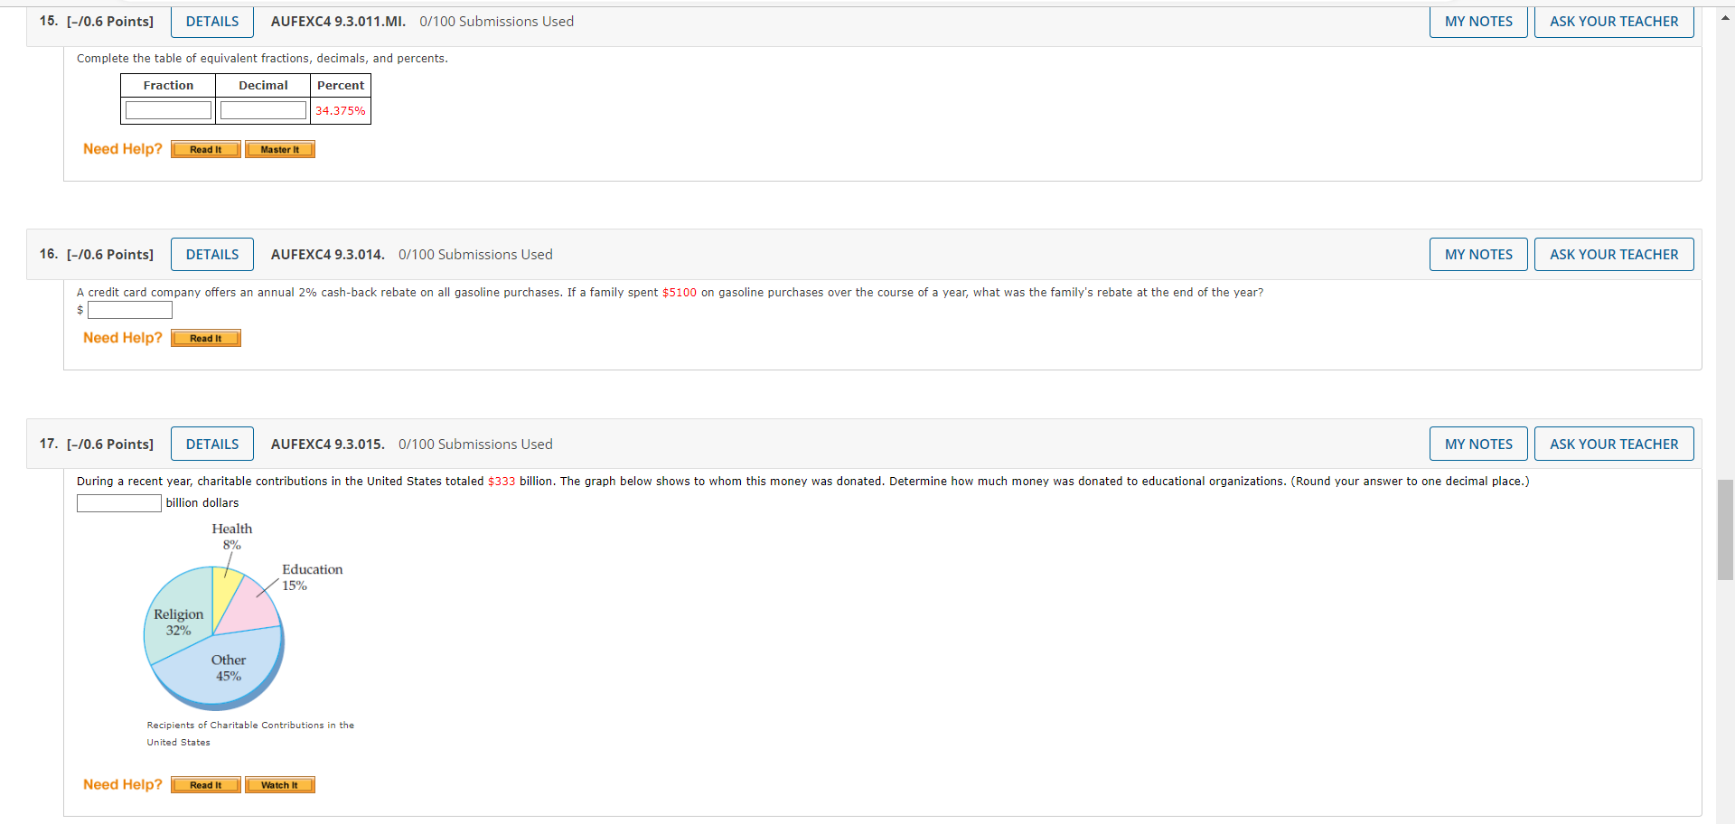Image resolution: width=1735 pixels, height=824 pixels.
Task: Click ASK YOUR TEACHER for question 15
Action: coord(1614,22)
